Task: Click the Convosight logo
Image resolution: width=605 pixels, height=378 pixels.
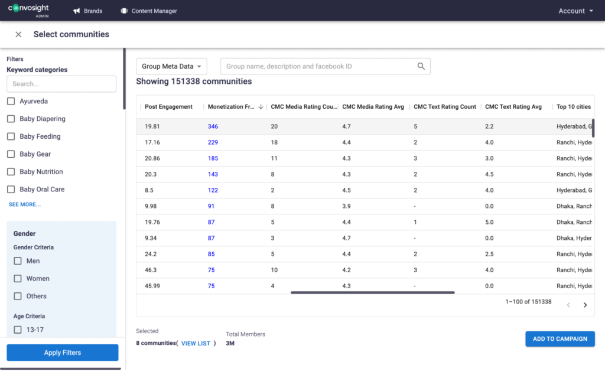Action: pyautogui.click(x=28, y=10)
